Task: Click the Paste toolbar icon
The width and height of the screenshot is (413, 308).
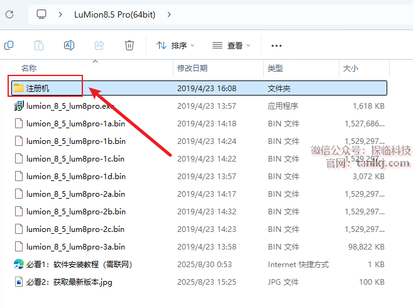Action: click(39, 45)
